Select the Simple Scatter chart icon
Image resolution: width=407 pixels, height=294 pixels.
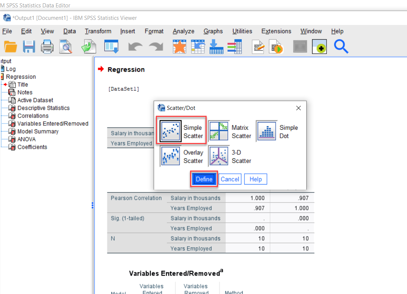170,132
